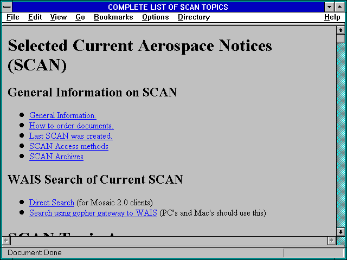Click heading 'WAIS Search of Current SCAN'
The image size is (347, 260).
tap(95, 179)
